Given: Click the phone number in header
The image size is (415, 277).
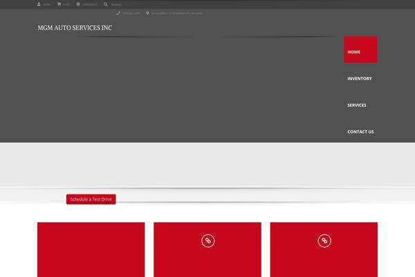Looking at the screenshot, I should pos(131,13).
